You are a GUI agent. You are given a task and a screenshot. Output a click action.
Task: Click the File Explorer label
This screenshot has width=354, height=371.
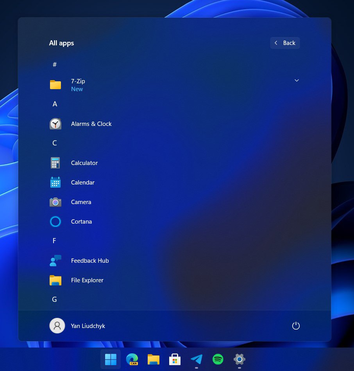click(87, 280)
